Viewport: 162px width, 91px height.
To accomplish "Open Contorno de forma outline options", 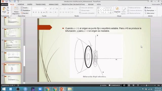I will coord(135,10).
